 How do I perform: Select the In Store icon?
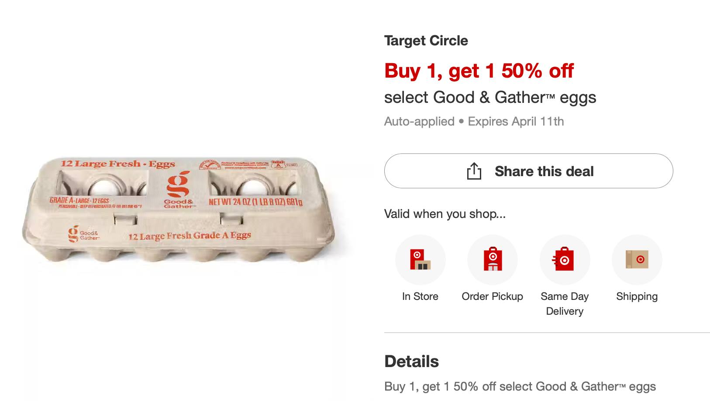[x=420, y=260]
